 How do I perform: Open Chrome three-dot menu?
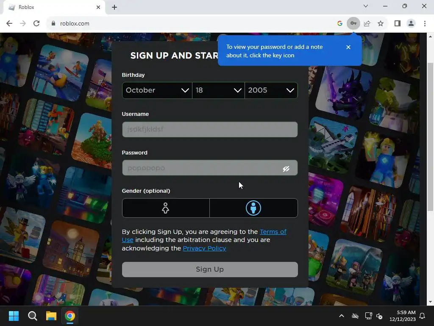point(425,24)
